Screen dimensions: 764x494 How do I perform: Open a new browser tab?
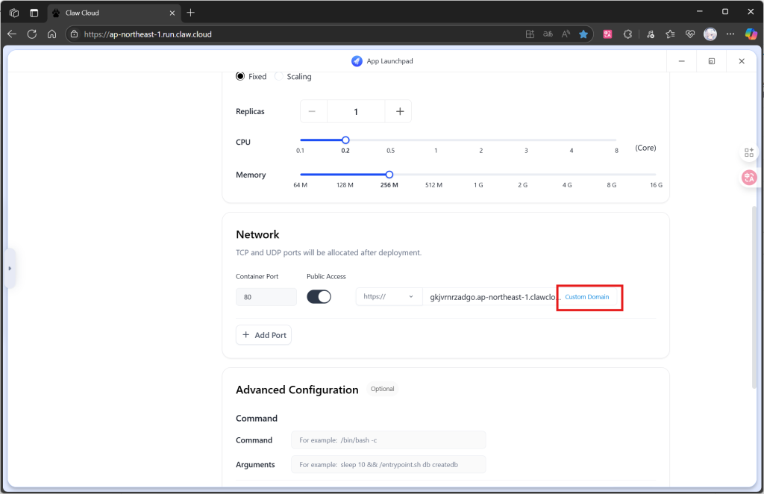click(x=190, y=13)
